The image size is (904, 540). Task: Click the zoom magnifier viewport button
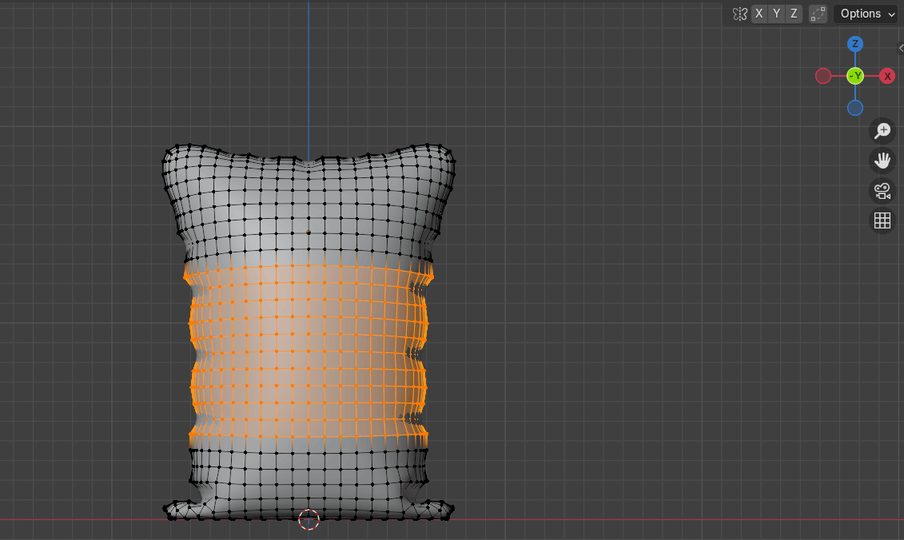tap(882, 131)
